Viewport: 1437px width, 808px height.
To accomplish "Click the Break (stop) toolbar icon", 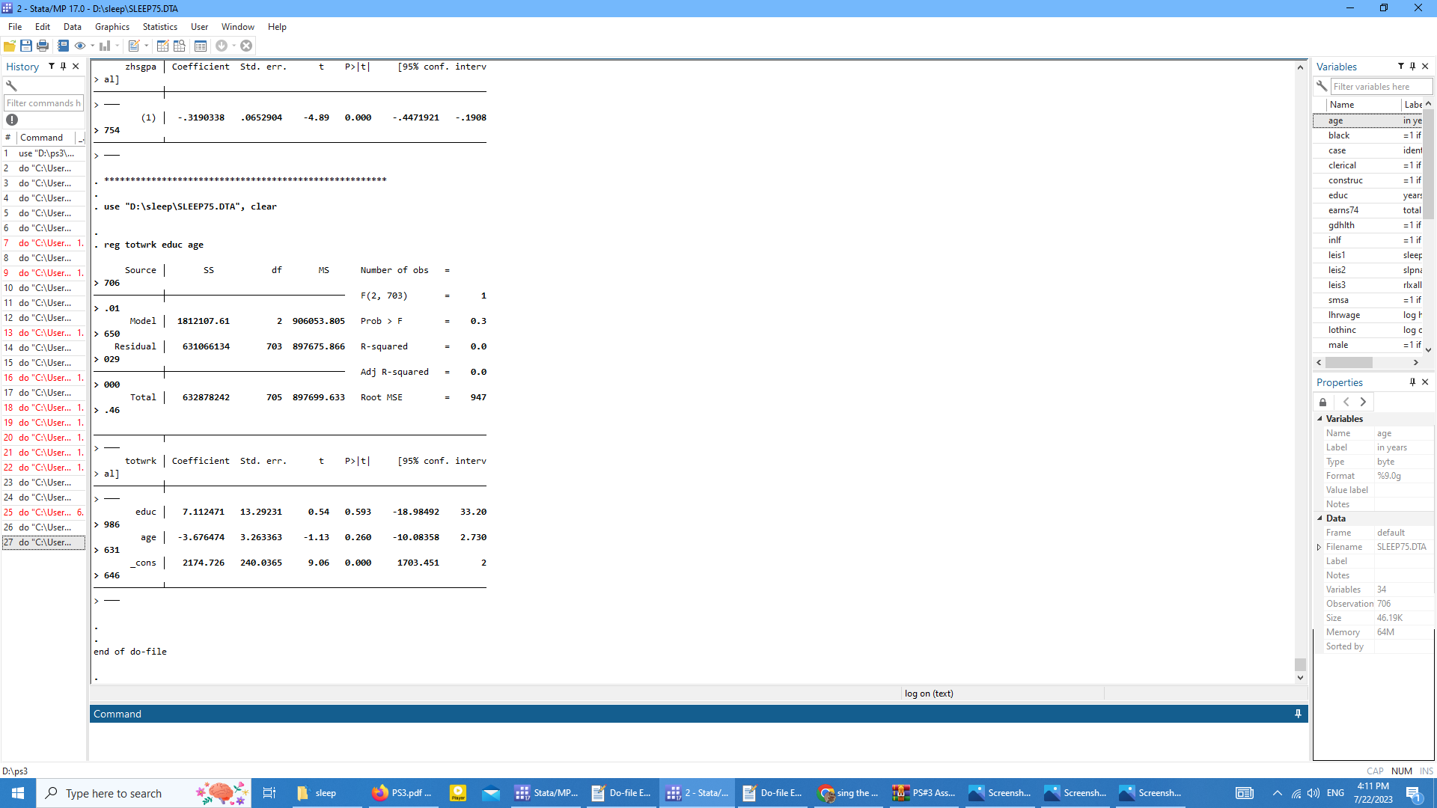I will pos(247,46).
